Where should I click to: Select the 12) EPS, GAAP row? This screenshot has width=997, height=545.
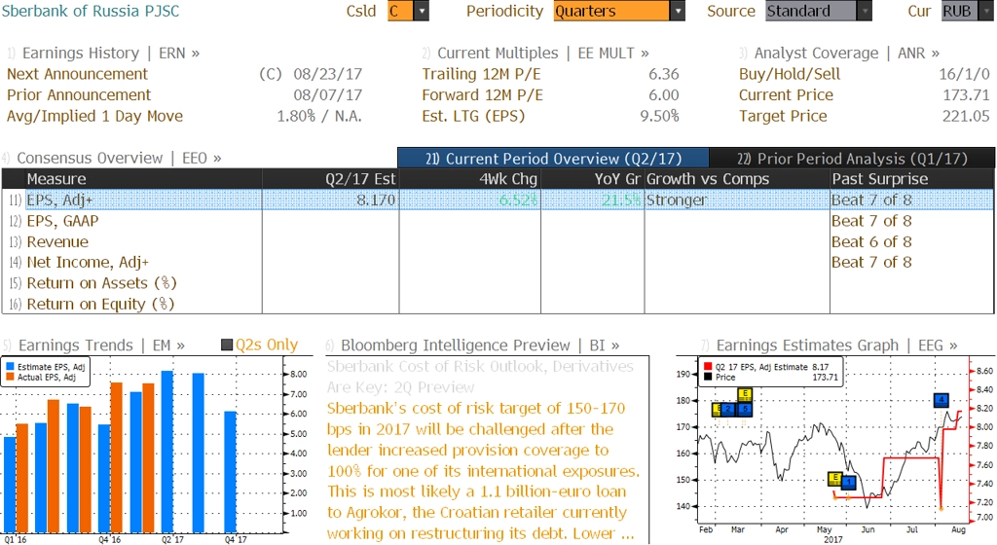click(498, 220)
